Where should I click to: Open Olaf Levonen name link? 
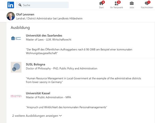click(x=25, y=14)
